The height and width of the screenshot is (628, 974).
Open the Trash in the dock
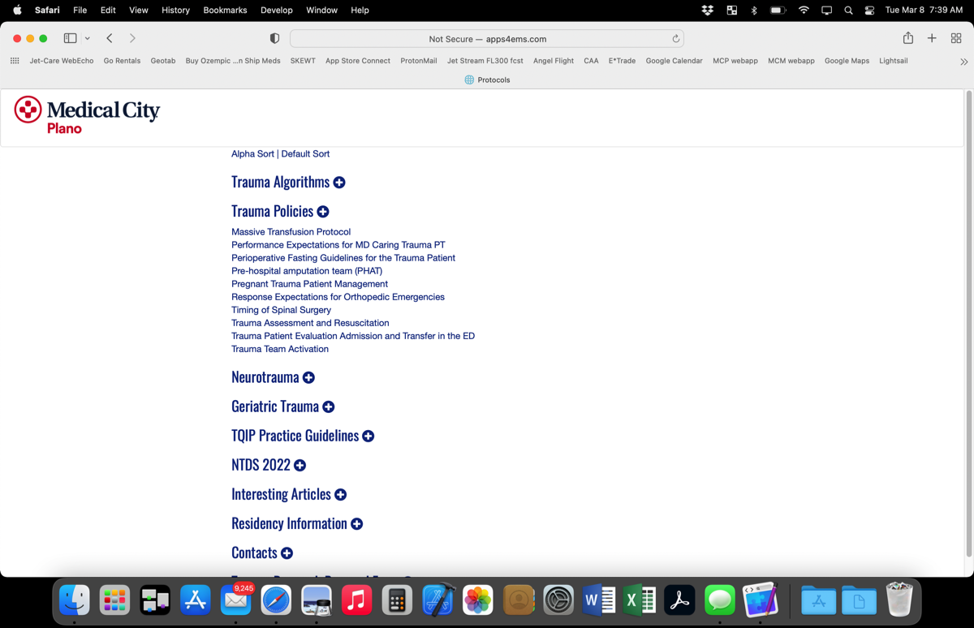[x=899, y=600]
